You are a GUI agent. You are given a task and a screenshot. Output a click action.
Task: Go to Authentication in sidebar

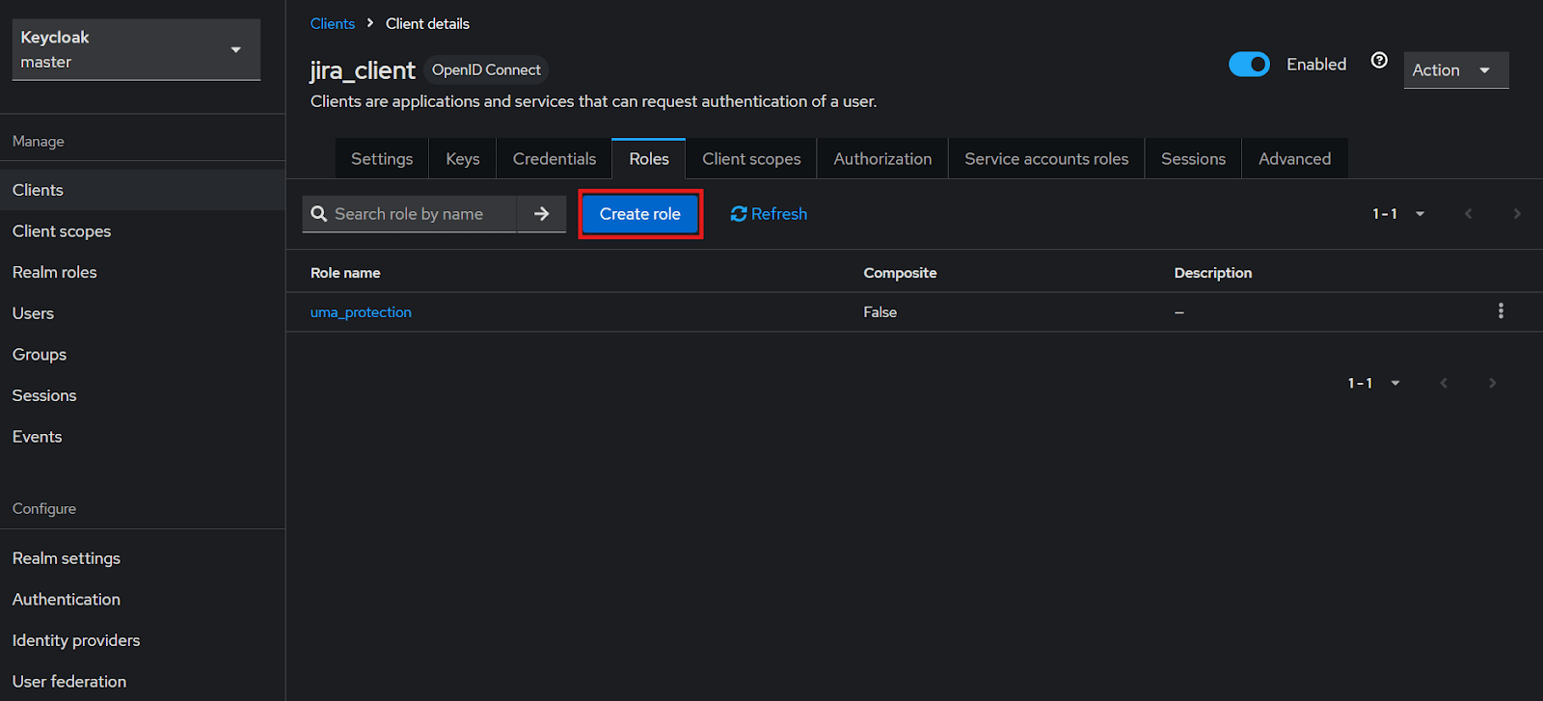tap(143, 599)
